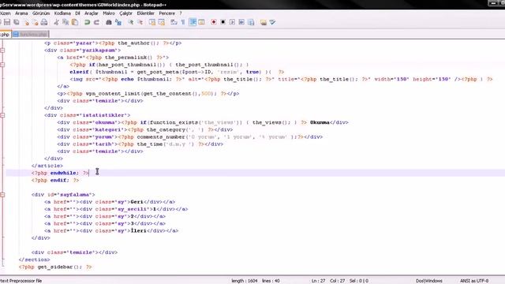Image resolution: width=505 pixels, height=284 pixels.
Task: Collapse the yazikapsam div fold marker
Action: 2,50
